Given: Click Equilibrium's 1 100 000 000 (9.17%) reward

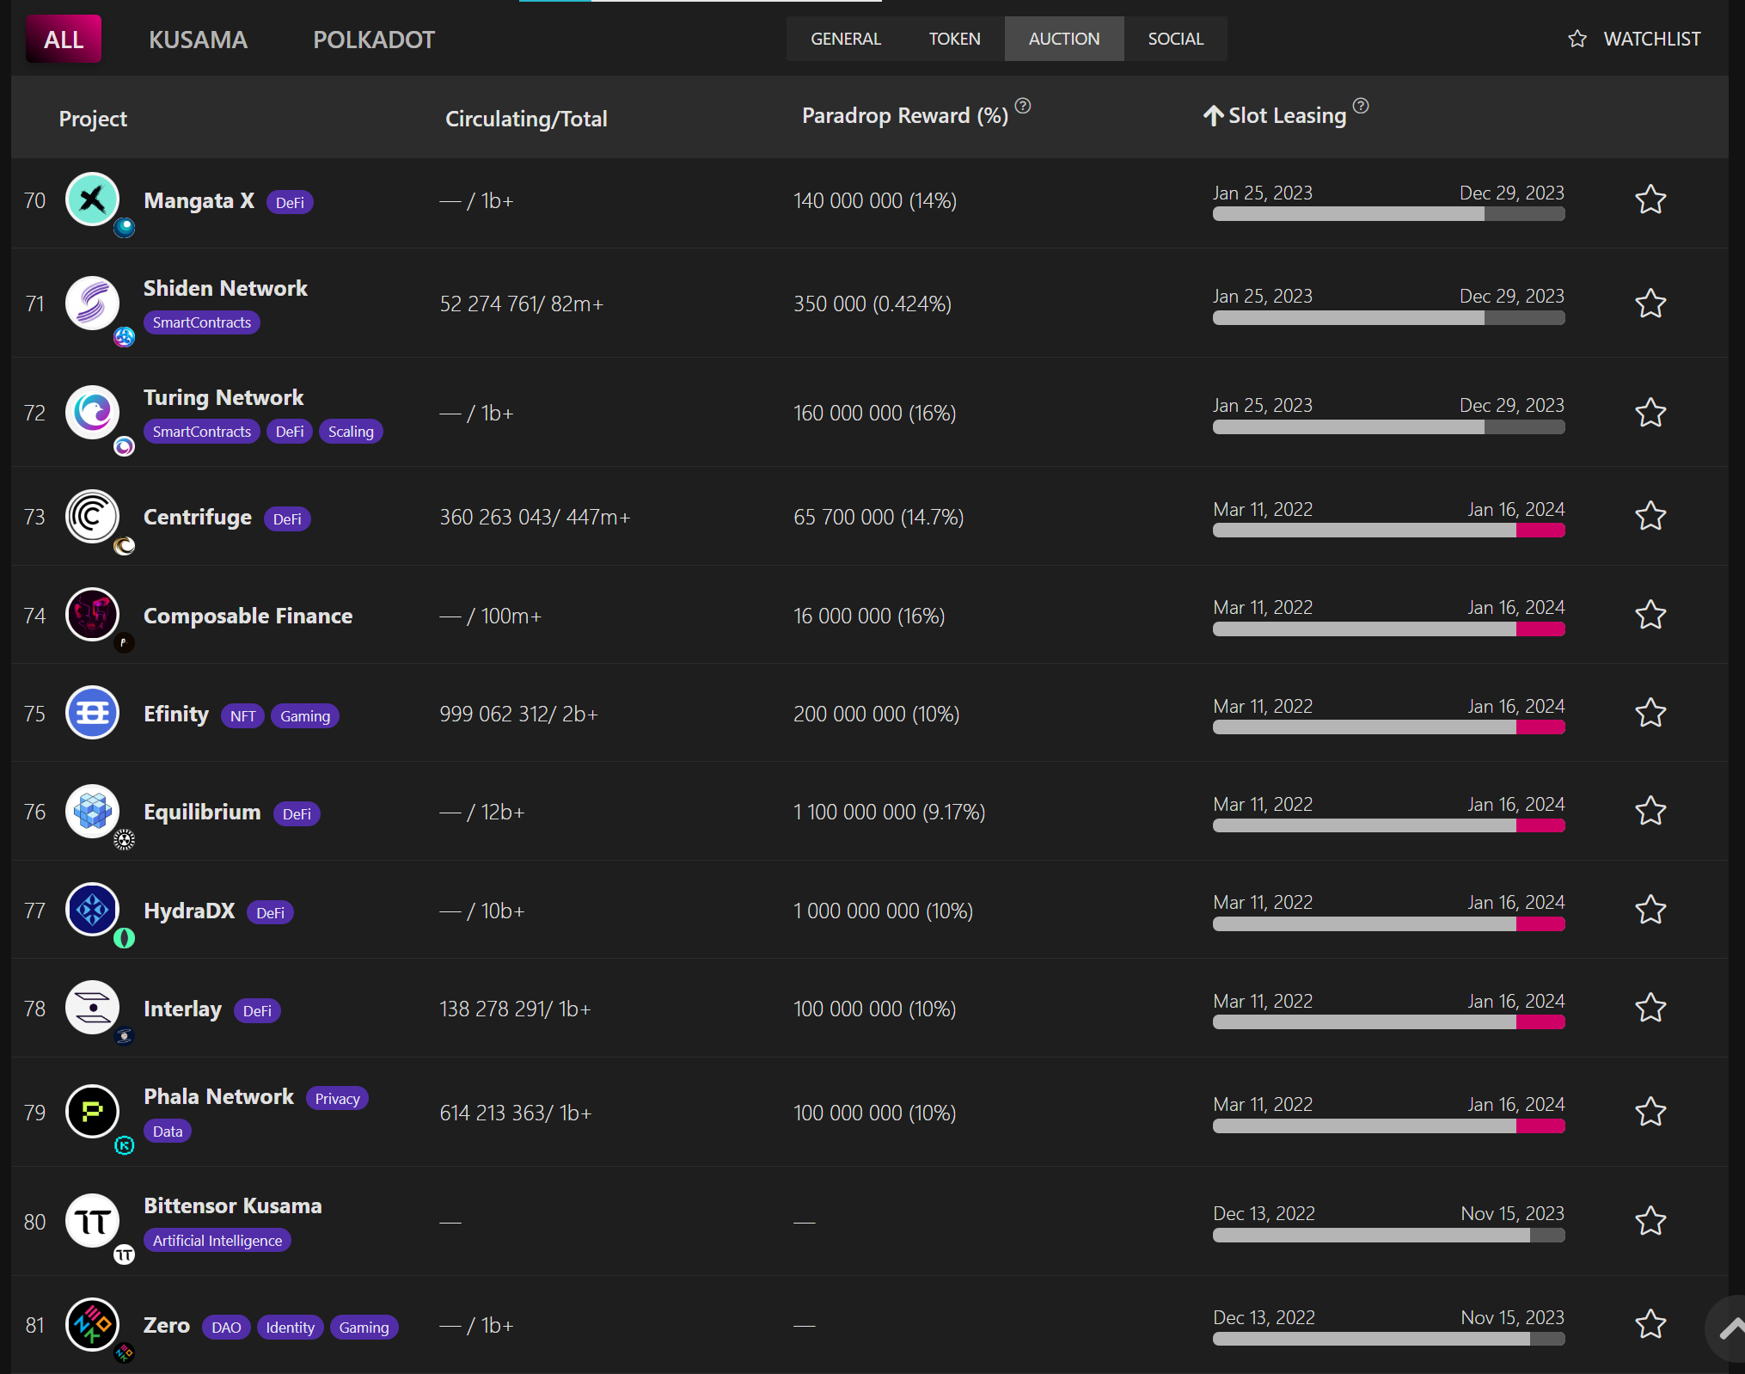Looking at the screenshot, I should coord(889,812).
